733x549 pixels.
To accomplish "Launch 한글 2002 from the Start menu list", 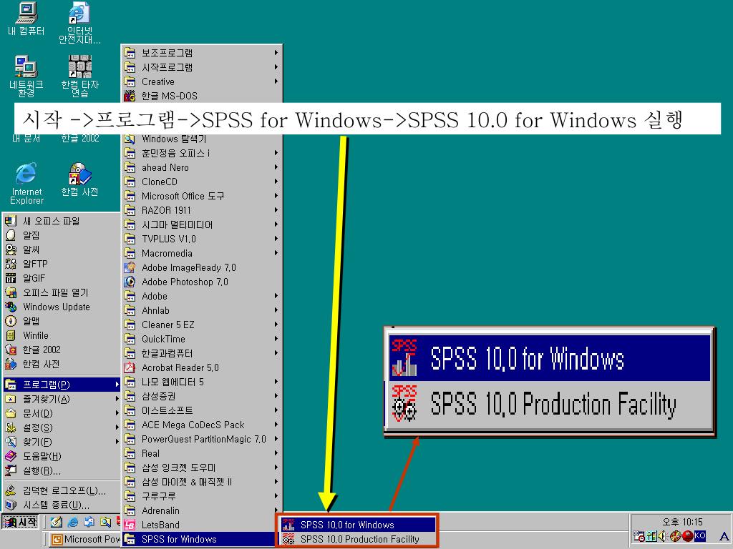I will [x=61, y=350].
